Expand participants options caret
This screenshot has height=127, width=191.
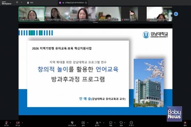tap(104, 123)
